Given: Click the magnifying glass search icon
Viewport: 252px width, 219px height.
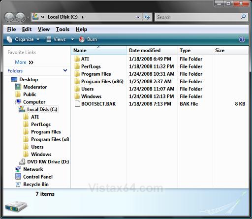Looking at the screenshot, I should pyautogui.click(x=244, y=17).
